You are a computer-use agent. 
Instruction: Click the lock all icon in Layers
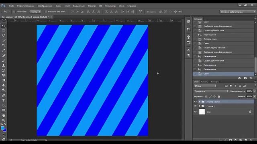(x=218, y=96)
